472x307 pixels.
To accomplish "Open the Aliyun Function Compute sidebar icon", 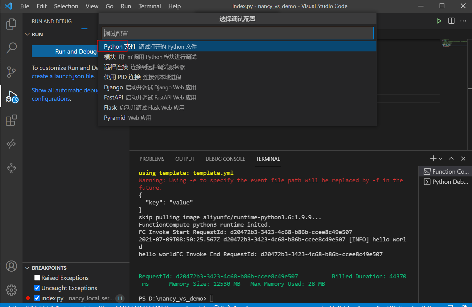I will coord(11,144).
